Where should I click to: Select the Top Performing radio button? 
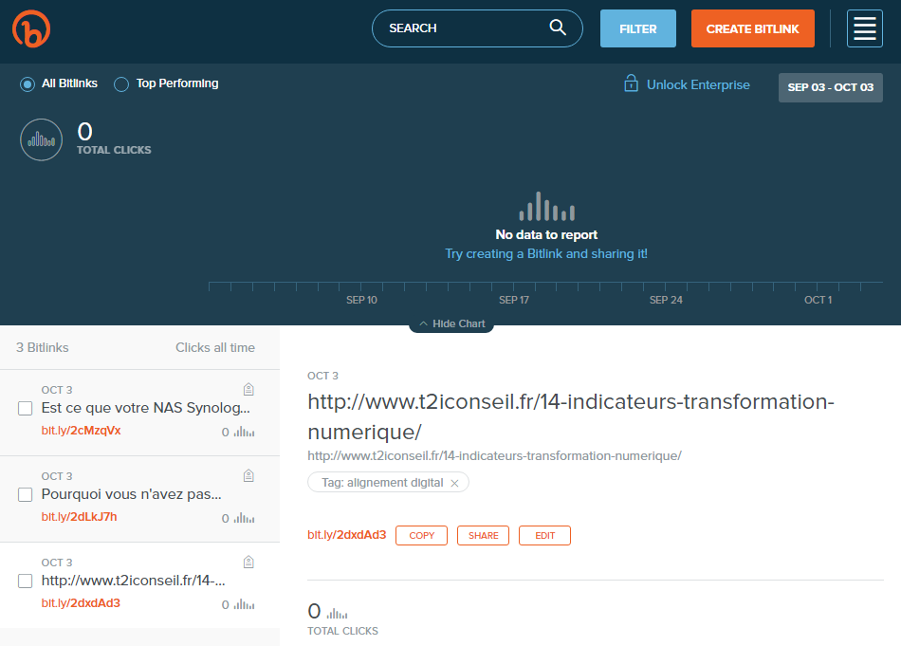coord(121,84)
